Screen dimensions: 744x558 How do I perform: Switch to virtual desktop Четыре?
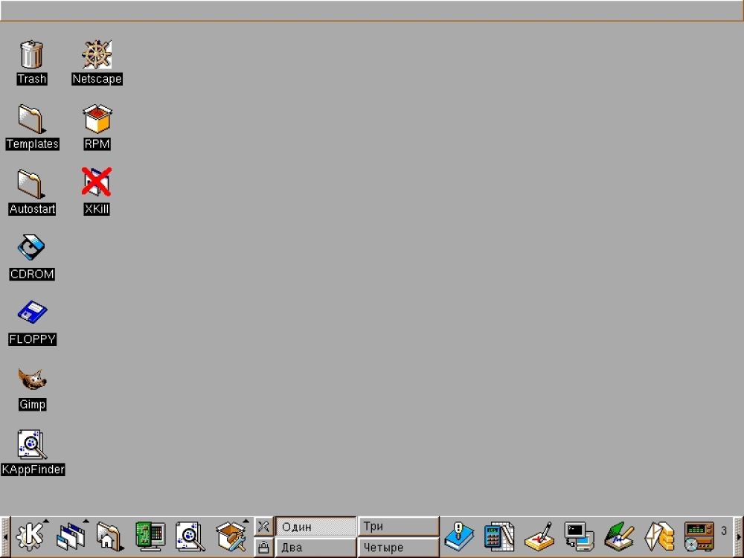(398, 547)
